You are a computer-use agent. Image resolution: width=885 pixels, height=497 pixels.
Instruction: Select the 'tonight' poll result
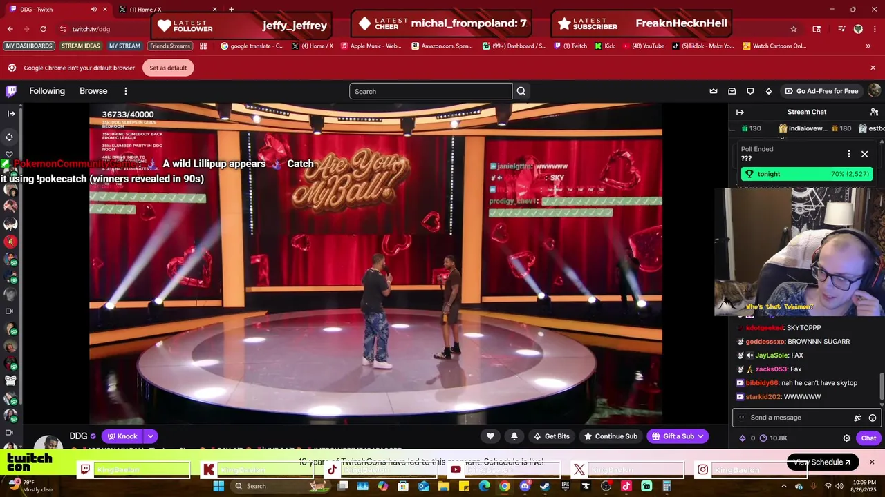coord(807,174)
